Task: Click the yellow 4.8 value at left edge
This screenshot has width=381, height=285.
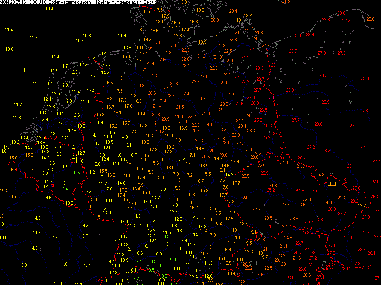Action: [3, 151]
